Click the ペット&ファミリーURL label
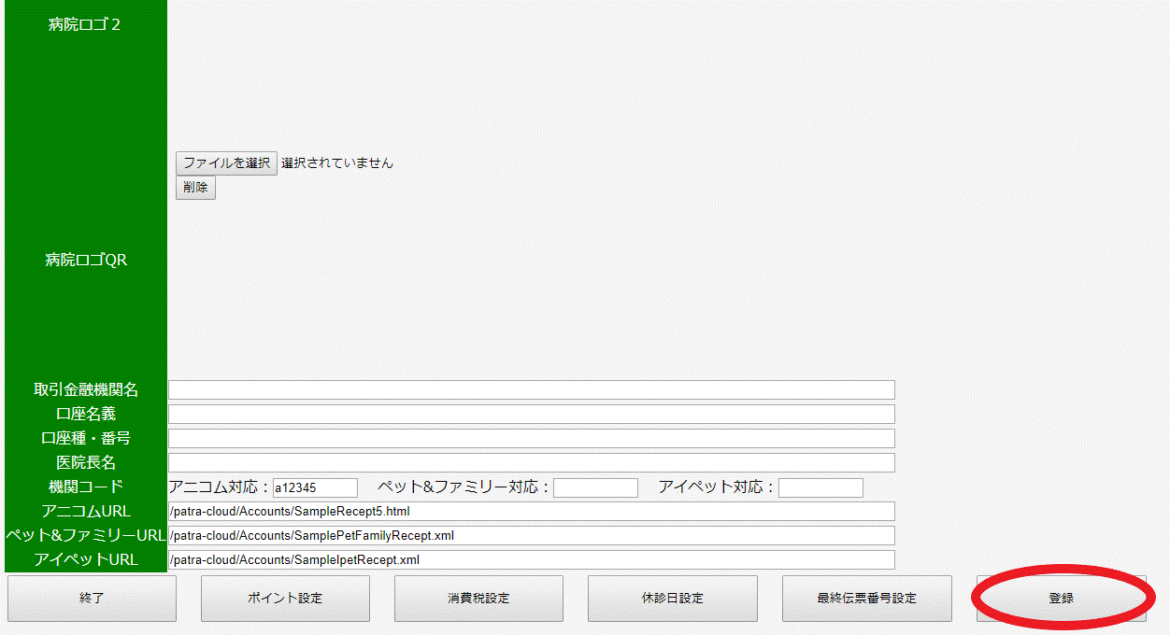 pos(86,535)
